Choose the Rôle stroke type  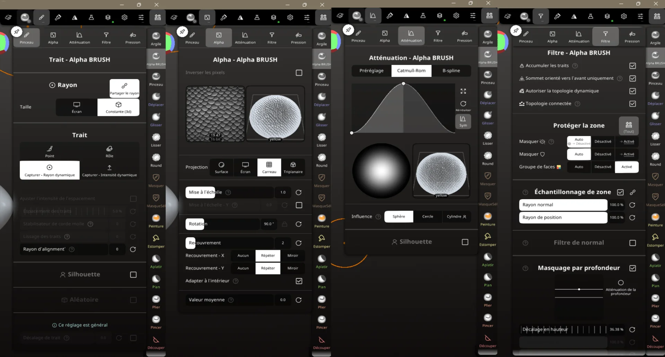tap(110, 152)
